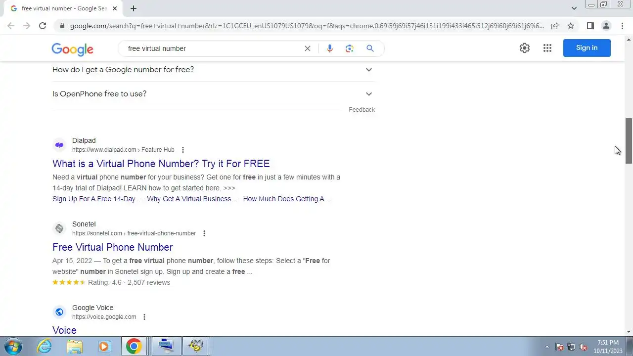Click the Google Voice favicon
This screenshot has height=356, width=633.
(x=59, y=312)
